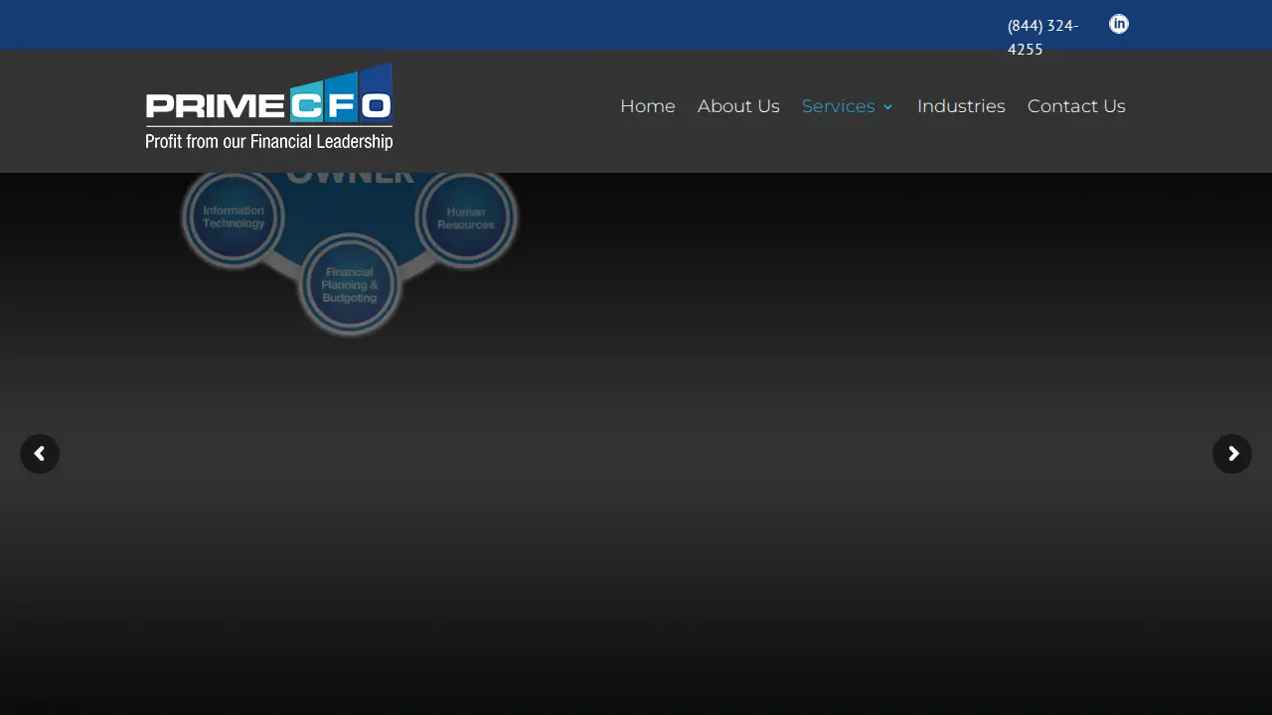Expand the Services dropdown chevron
Screen dimensions: 1272x715
888,107
